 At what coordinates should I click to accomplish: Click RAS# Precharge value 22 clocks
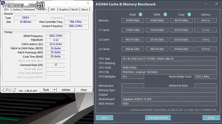click(x=55, y=52)
